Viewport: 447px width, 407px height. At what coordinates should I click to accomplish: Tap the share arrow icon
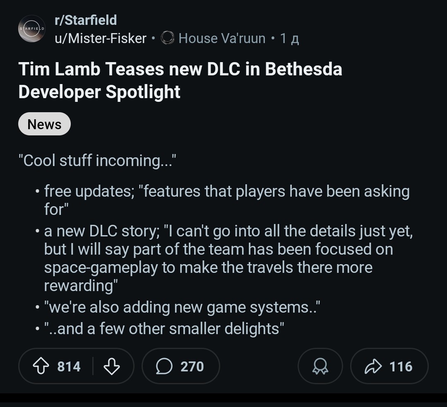[372, 366]
